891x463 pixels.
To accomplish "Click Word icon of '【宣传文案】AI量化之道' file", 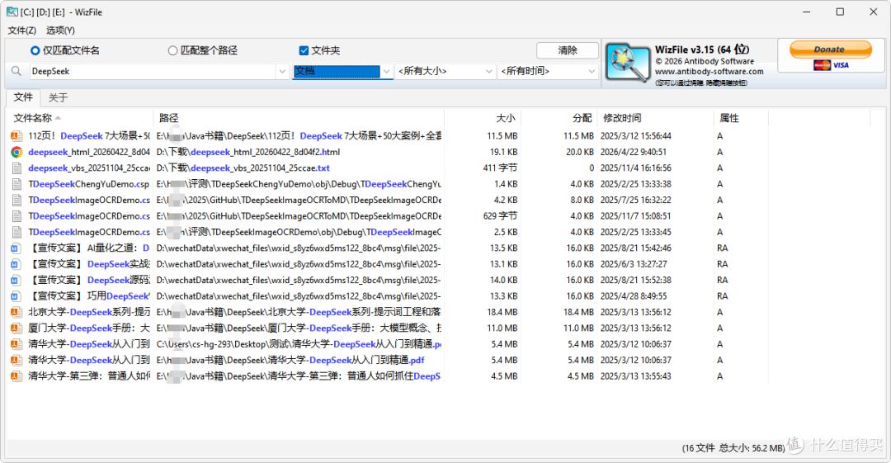I will (x=16, y=248).
